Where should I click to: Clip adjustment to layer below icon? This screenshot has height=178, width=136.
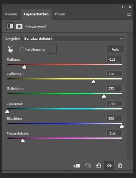click(77, 166)
